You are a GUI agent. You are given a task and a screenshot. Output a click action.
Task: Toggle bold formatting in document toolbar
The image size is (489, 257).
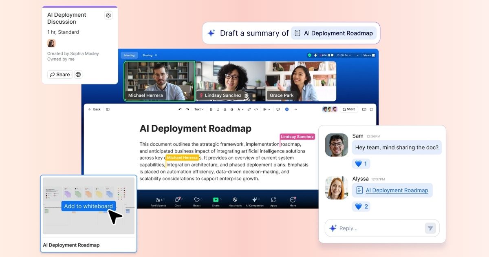(211, 109)
